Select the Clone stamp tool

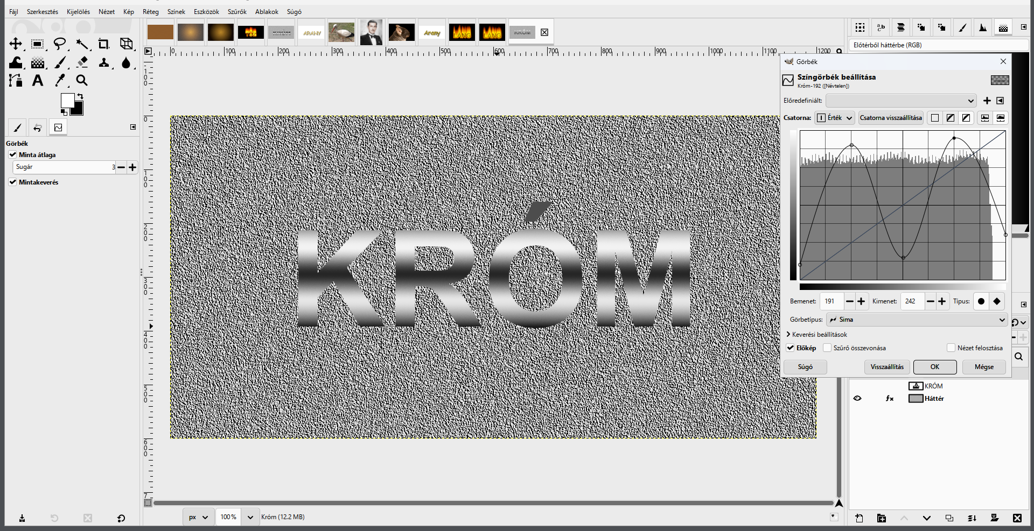pyautogui.click(x=103, y=62)
